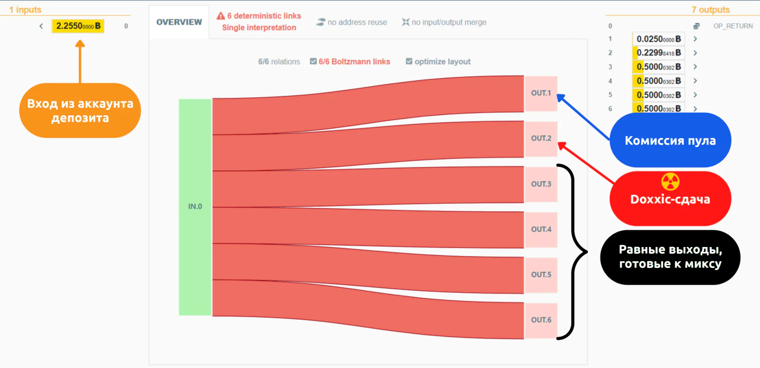
Task: Click the deterministic links warning triangle icon
Action: tap(220, 16)
